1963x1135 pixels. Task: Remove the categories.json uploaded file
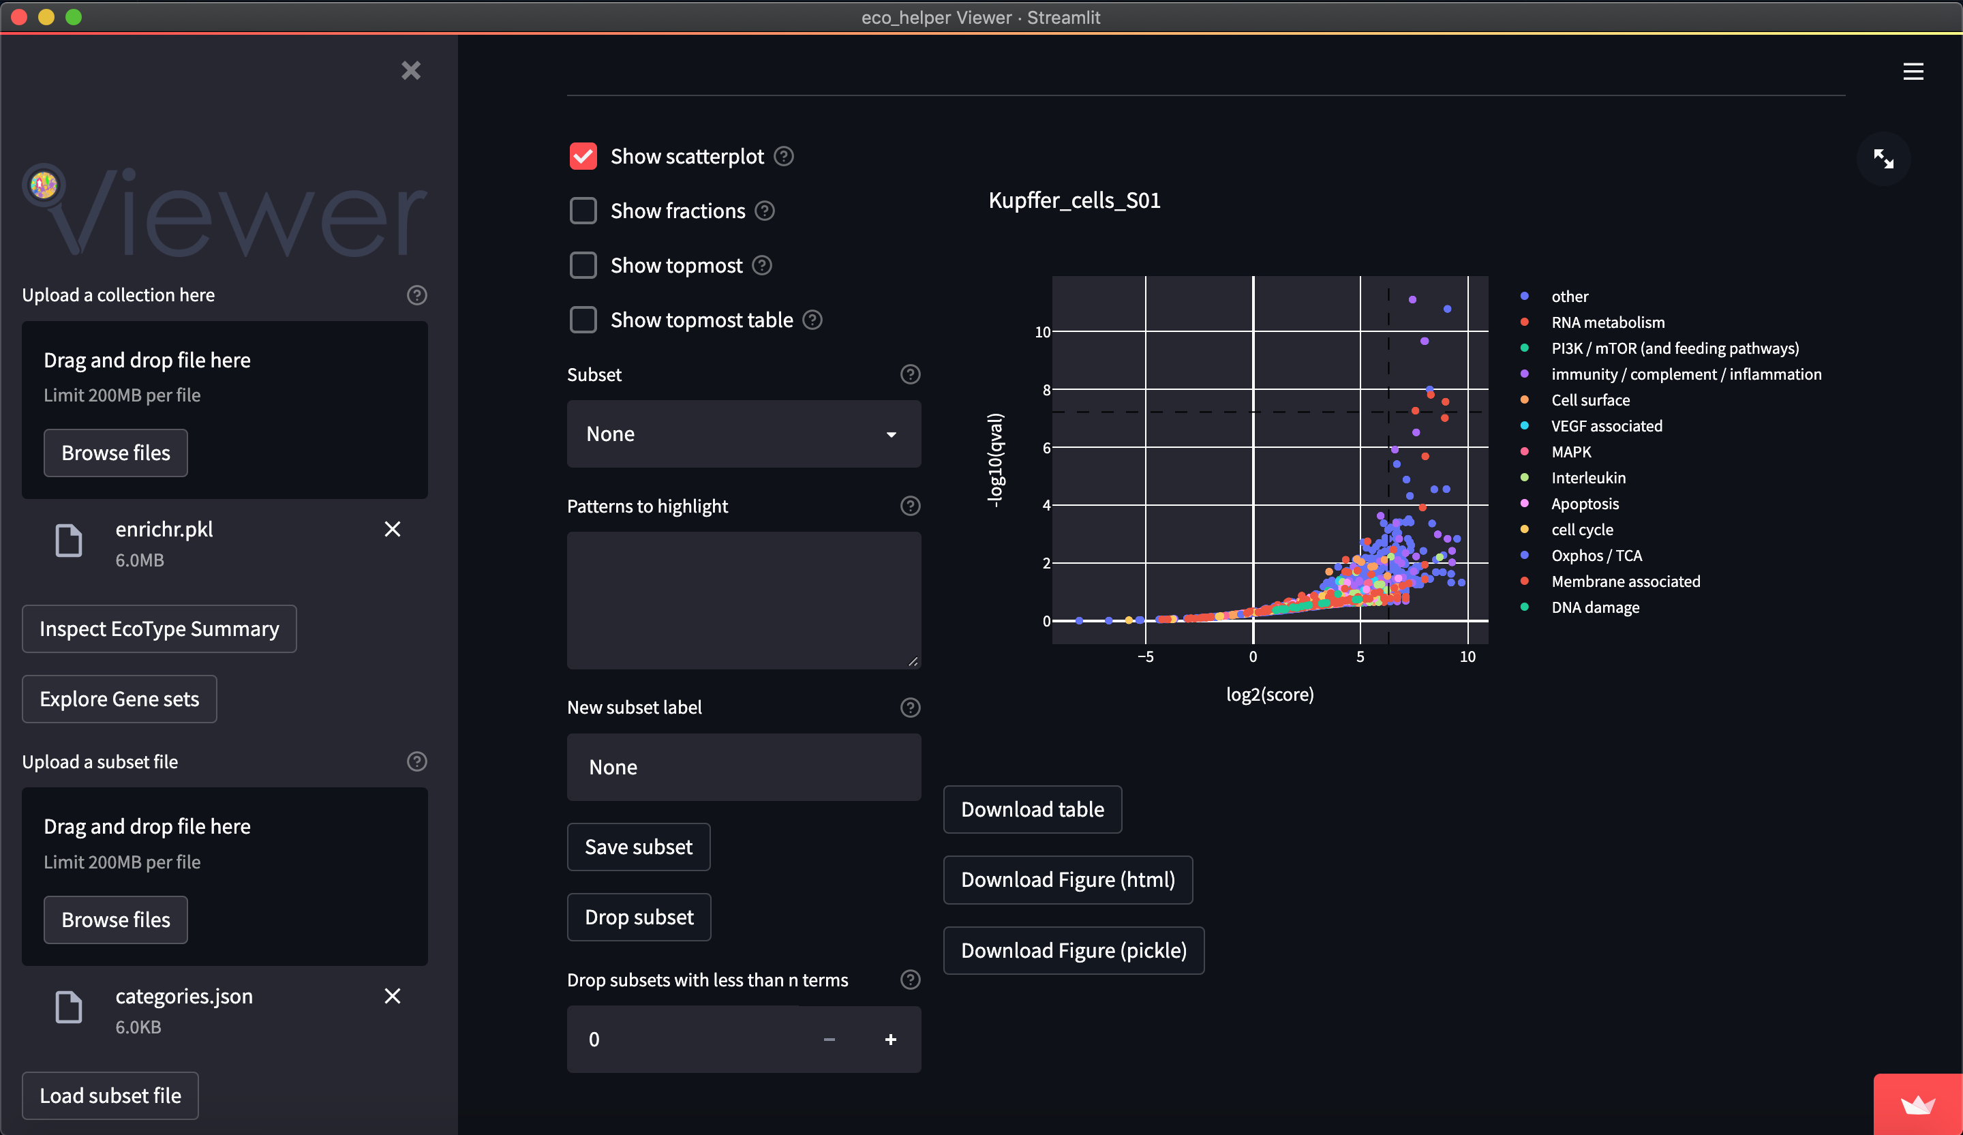393,997
